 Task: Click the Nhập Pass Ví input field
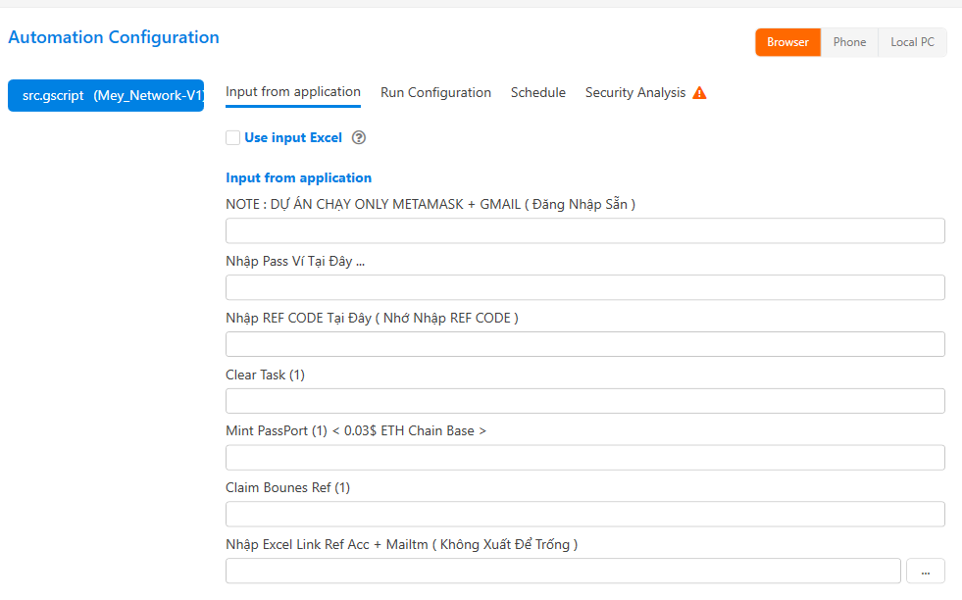(x=584, y=287)
